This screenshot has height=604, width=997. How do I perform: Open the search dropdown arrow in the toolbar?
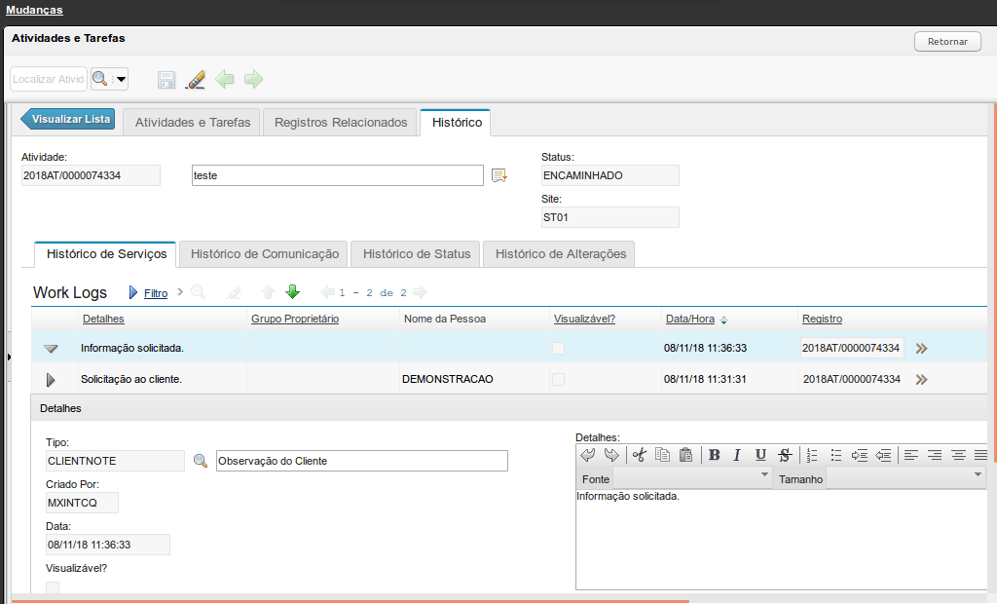[120, 80]
